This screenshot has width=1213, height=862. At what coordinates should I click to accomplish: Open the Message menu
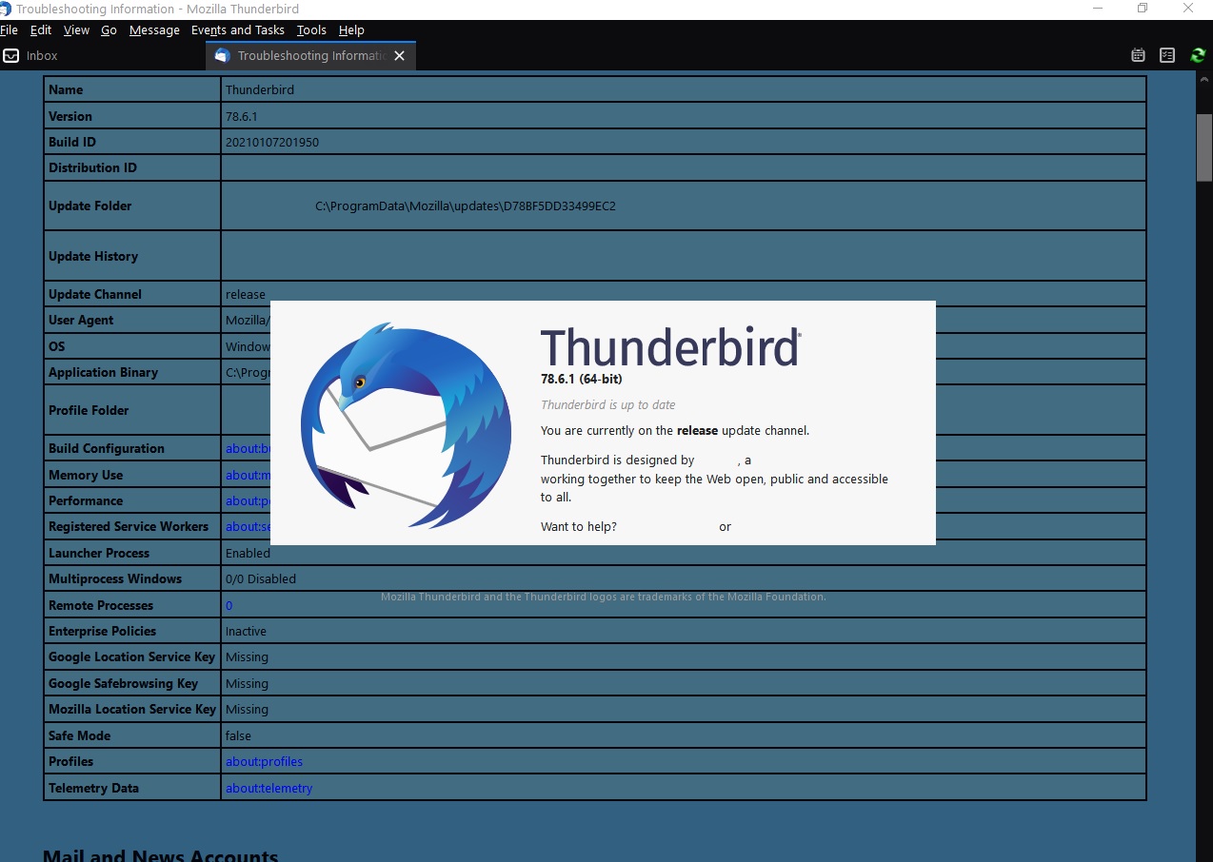[154, 30]
